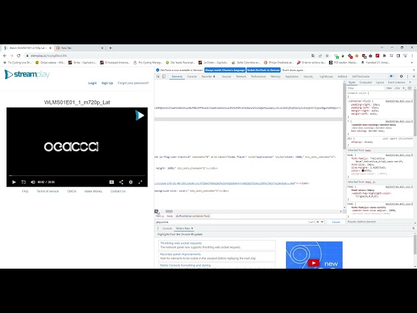Toggle fullscreen in the video player
417x313 pixels.
[140, 182]
